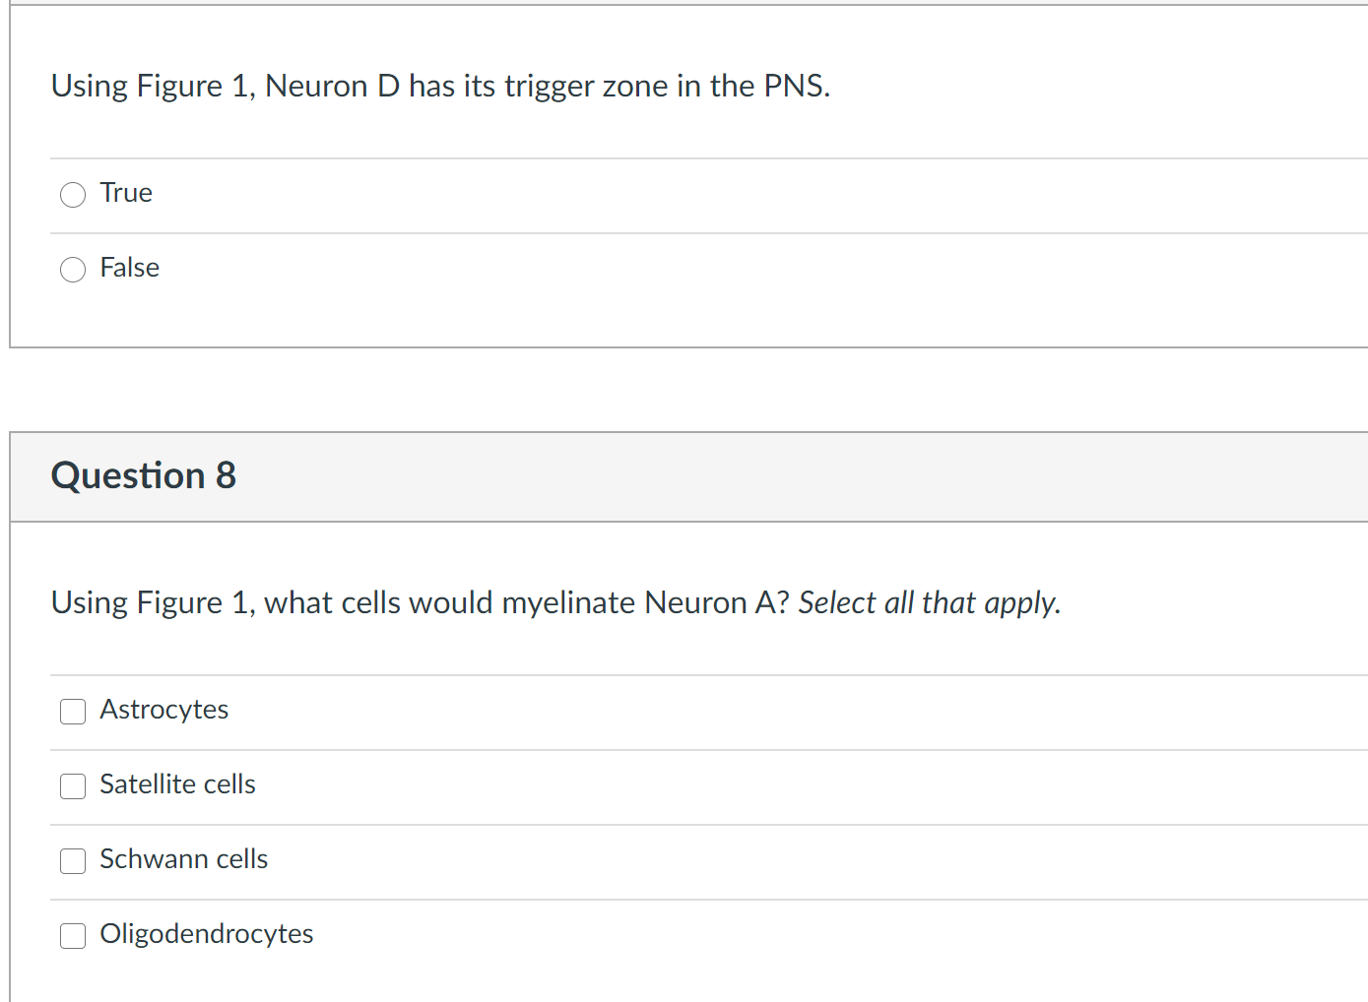Click the 'Oligodendrocytes' answer text
This screenshot has width=1368, height=1002.
pyautogui.click(x=206, y=933)
